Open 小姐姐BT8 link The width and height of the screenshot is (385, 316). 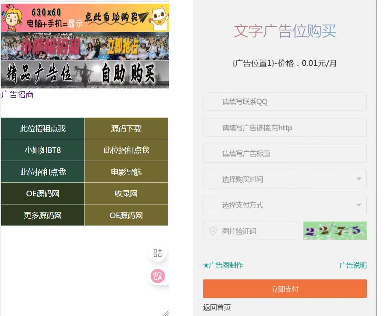coord(43,150)
